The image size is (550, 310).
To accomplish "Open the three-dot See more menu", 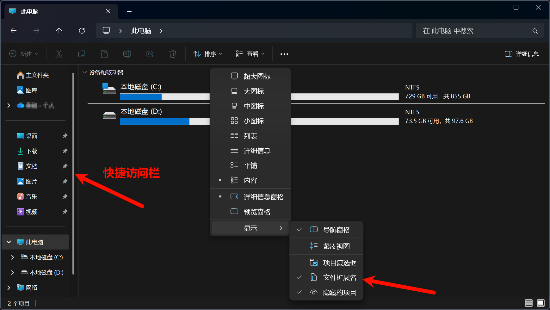I will point(284,54).
